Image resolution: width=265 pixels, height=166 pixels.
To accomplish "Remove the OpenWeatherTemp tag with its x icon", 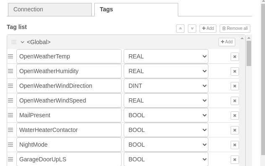I will click(x=234, y=57).
